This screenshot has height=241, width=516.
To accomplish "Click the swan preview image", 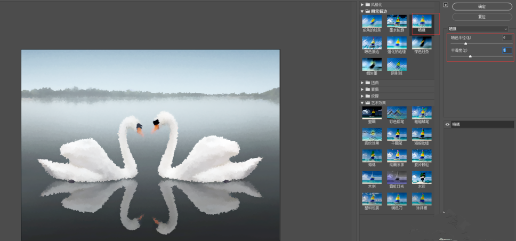I will tap(151, 145).
